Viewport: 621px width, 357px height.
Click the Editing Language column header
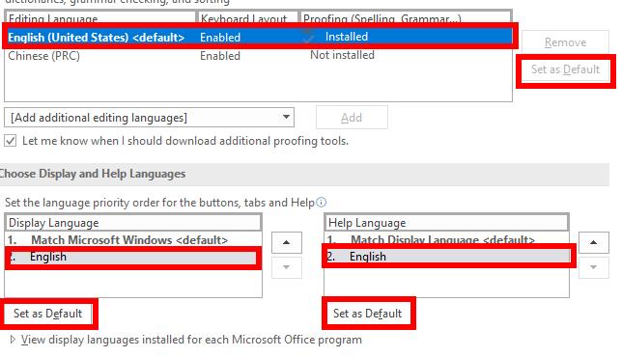(x=100, y=18)
